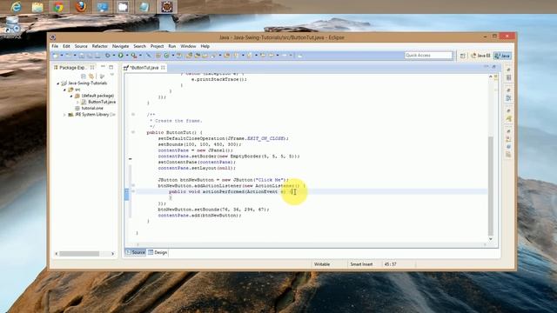Viewport: 557px width, 313px height.
Task: Click the Forward navigation arrow in toolbar
Action: (x=285, y=56)
